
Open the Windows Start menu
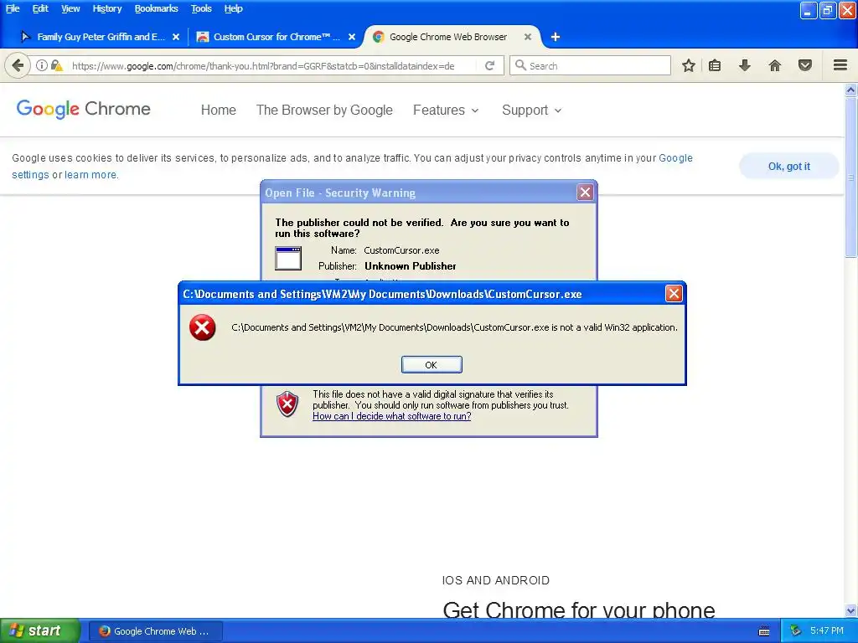point(40,631)
